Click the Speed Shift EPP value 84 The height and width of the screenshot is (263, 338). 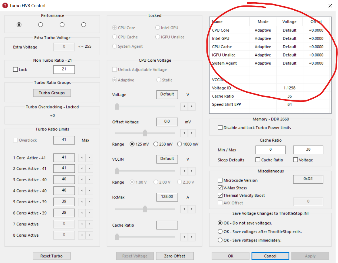pyautogui.click(x=289, y=104)
